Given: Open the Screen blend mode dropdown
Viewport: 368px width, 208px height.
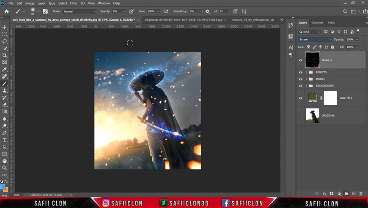Looking at the screenshot, I should [315, 39].
